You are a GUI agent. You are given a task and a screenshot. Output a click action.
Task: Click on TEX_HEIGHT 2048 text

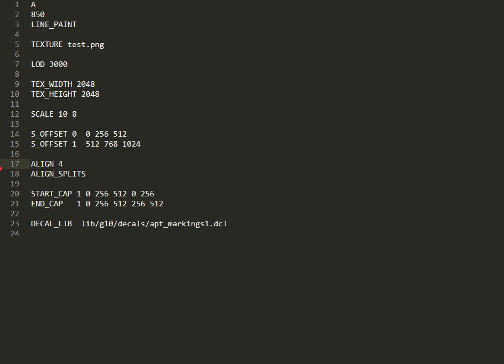(65, 94)
